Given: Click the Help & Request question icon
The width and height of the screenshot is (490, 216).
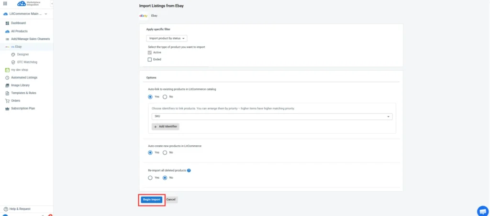Looking at the screenshot, I should [x=6, y=209].
